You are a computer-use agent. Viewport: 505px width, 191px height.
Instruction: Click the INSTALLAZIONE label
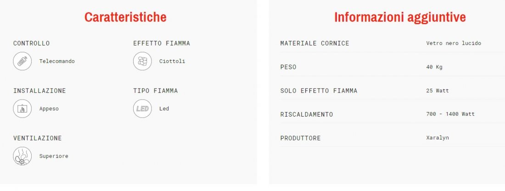(x=39, y=90)
